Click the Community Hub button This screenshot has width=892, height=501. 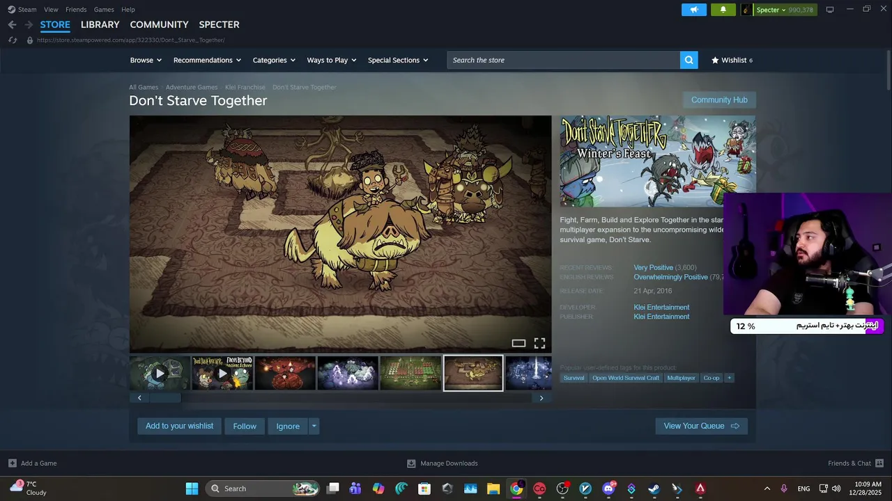click(x=719, y=100)
